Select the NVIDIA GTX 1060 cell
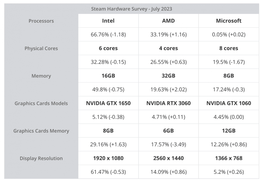The height and width of the screenshot is (182, 262). [x=229, y=103]
